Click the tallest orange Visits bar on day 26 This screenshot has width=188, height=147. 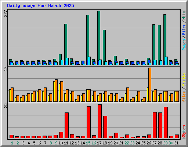point(150,85)
